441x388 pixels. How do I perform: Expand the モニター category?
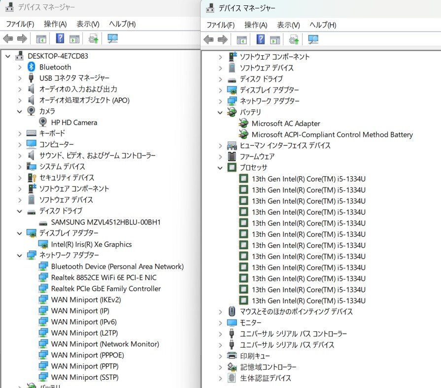click(220, 323)
